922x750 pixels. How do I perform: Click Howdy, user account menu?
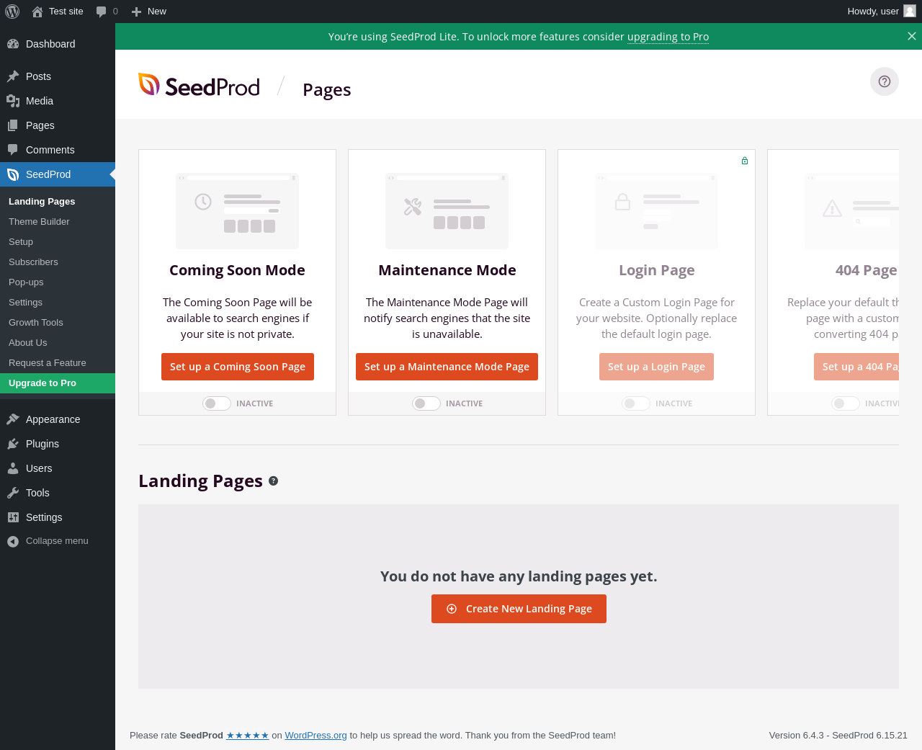(x=881, y=12)
